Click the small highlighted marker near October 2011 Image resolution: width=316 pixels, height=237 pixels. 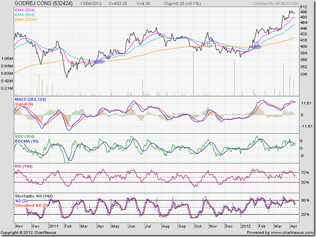209,45
